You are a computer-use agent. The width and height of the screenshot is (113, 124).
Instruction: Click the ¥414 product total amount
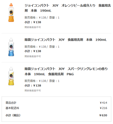(103, 103)
